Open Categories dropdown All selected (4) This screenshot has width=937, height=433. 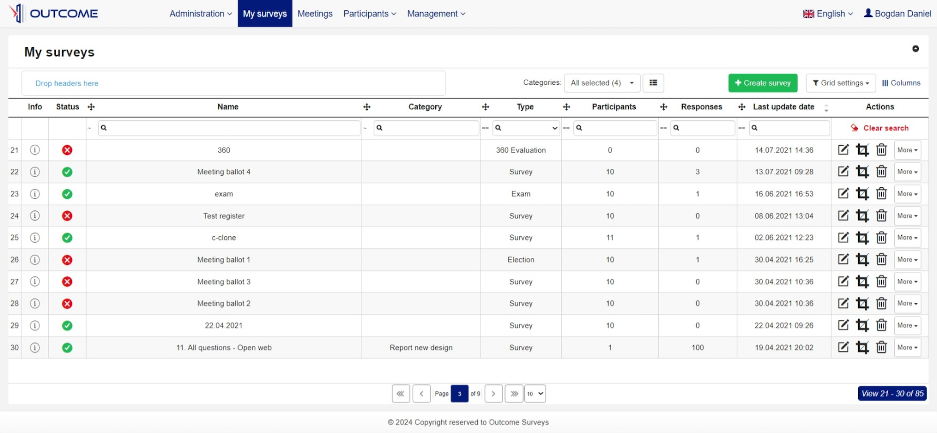click(x=602, y=83)
